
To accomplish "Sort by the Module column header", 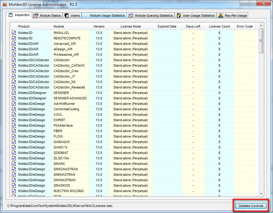I will [70, 26].
